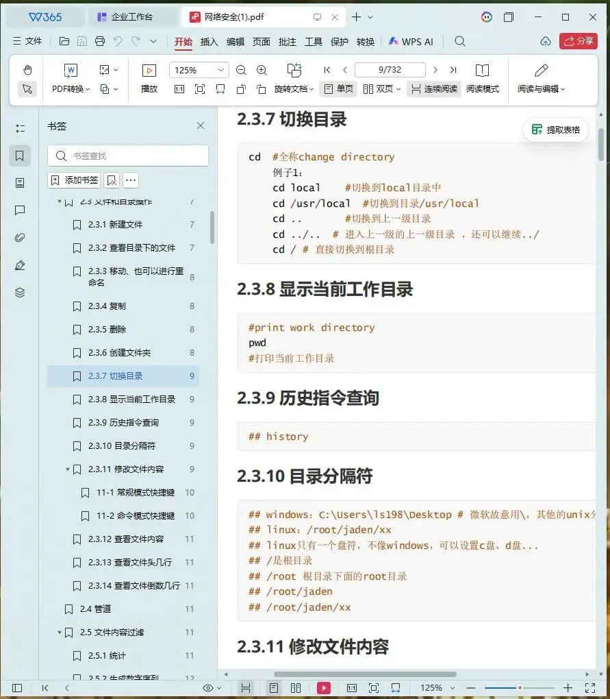Open the thumbnails sidebar icon

(20, 183)
